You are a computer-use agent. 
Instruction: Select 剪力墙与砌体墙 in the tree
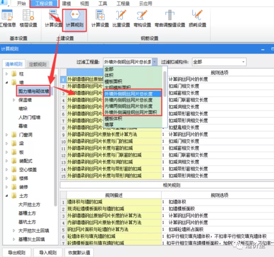click(34, 91)
